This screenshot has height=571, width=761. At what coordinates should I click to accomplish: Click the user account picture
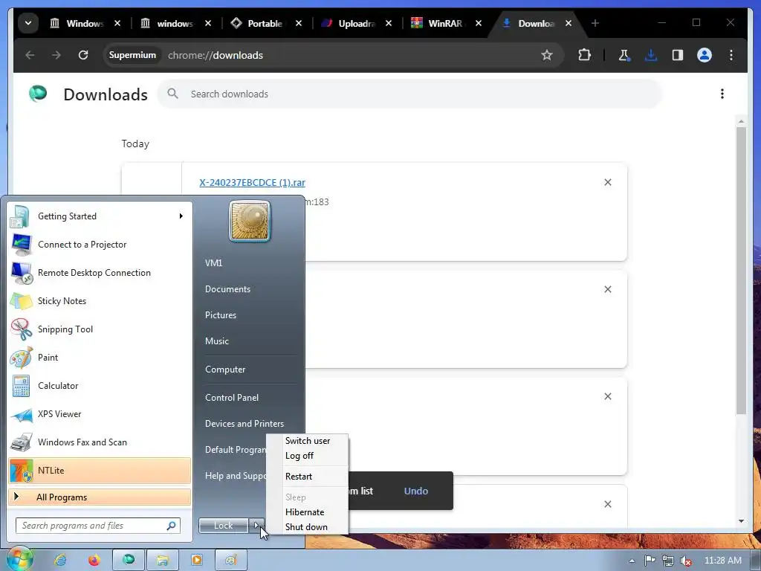(250, 221)
